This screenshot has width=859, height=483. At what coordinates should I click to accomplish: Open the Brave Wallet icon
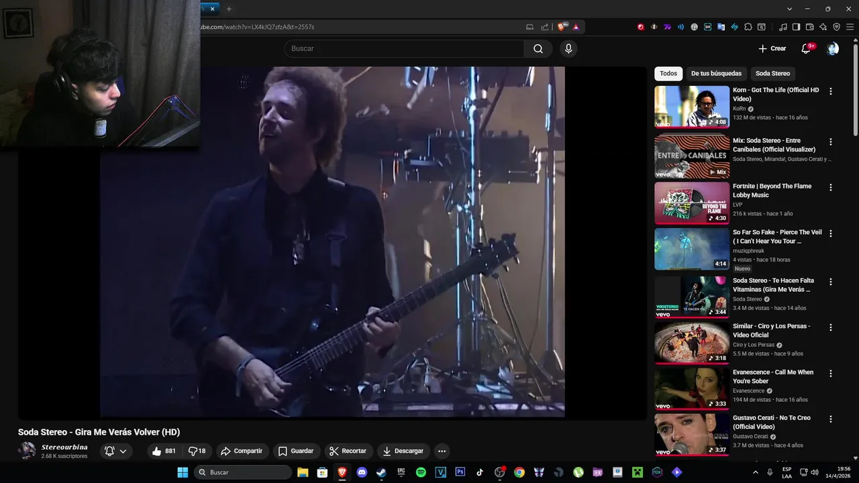tap(810, 27)
